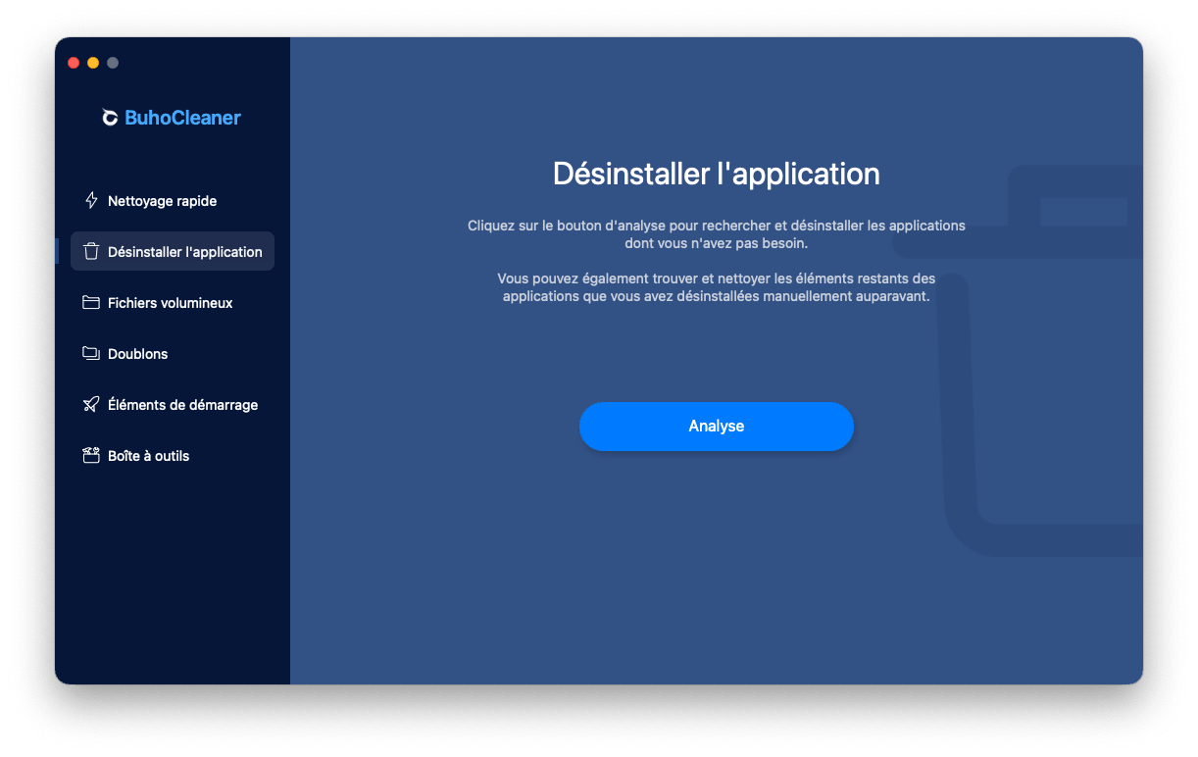Click the main Désinstaller l'application heading
Viewport: 1198px width, 757px height.
tap(717, 174)
